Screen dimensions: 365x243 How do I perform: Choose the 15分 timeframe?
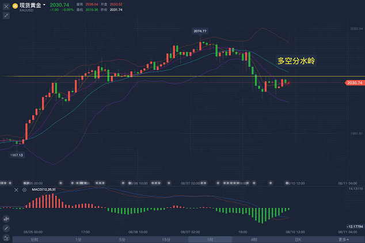coord(166,239)
